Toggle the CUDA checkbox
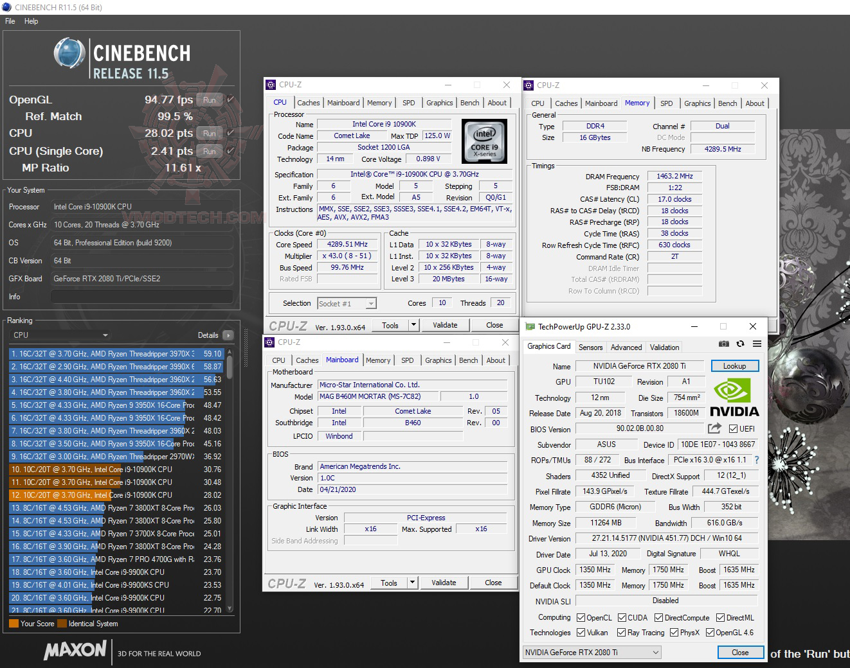The height and width of the screenshot is (668, 850). [x=622, y=618]
